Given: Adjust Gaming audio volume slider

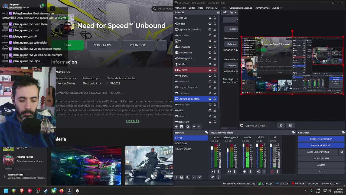Looking at the screenshot, I should click(x=228, y=150).
